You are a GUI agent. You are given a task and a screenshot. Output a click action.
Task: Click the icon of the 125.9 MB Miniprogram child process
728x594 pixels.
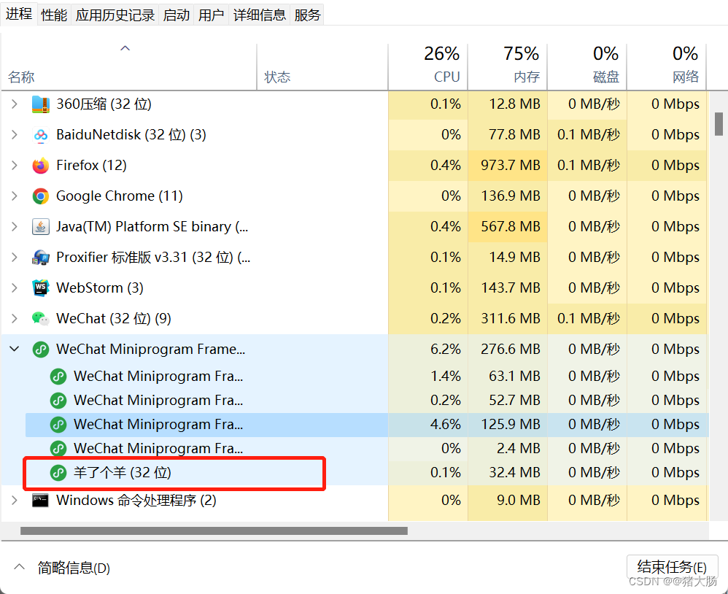(x=58, y=425)
